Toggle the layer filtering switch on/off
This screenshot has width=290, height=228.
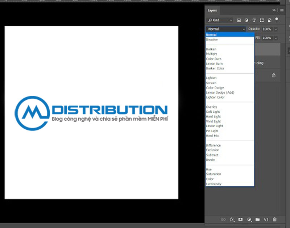pos(277,20)
